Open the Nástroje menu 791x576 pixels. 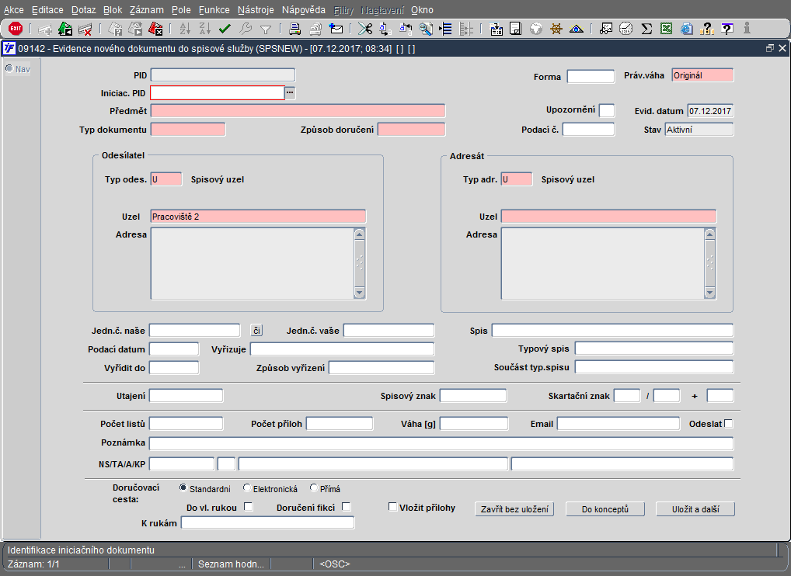pos(256,10)
